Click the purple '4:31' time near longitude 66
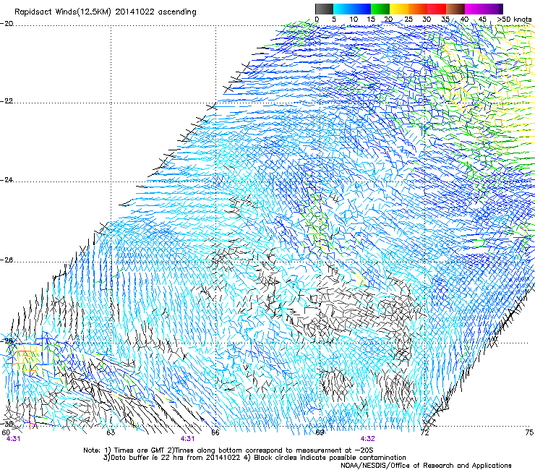The image size is (535, 470). (188, 439)
